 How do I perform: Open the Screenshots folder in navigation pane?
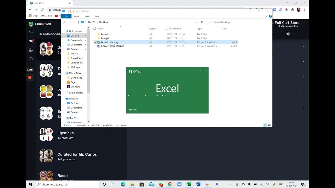point(76,63)
